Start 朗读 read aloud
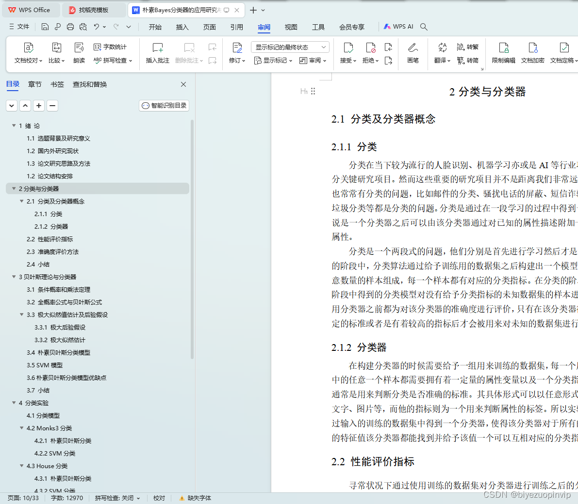The height and width of the screenshot is (504, 578). pyautogui.click(x=79, y=53)
